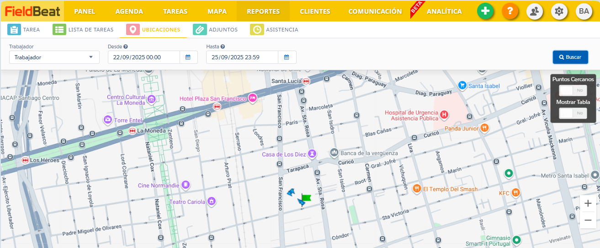Click the Banca de la vergüenza marker
The height and width of the screenshot is (248, 600).
(x=334, y=152)
